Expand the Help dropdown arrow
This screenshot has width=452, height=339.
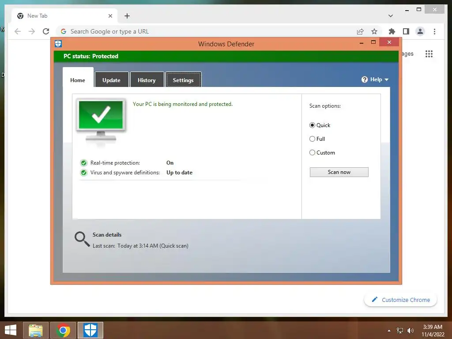click(x=387, y=79)
